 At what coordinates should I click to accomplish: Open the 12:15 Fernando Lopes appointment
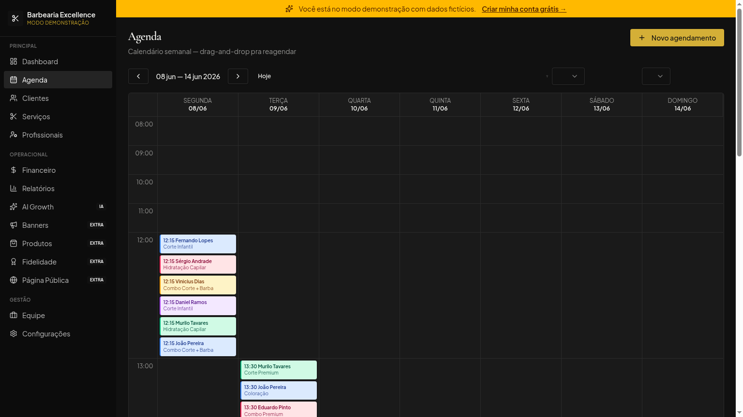[x=198, y=244]
